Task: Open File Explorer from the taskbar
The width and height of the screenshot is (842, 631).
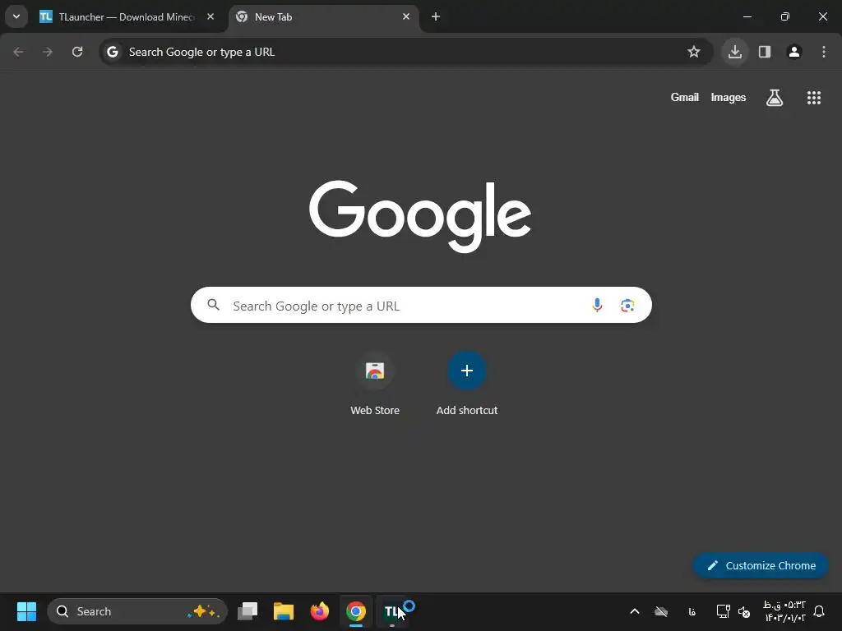Action: 284,611
